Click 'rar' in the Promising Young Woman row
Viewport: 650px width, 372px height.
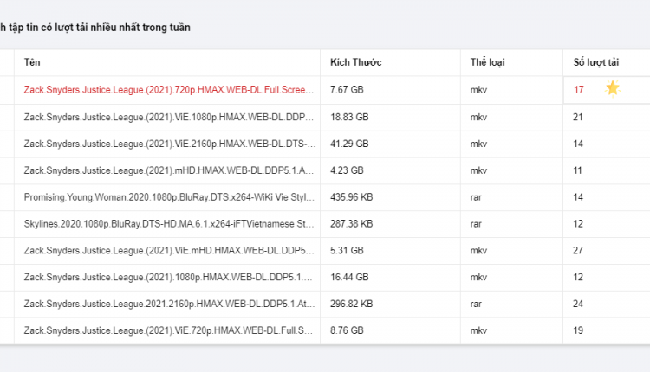(476, 197)
